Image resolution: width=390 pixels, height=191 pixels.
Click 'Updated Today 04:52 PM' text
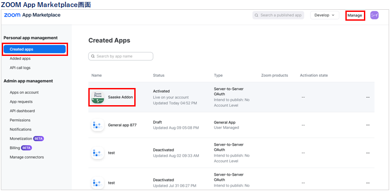pyautogui.click(x=175, y=103)
